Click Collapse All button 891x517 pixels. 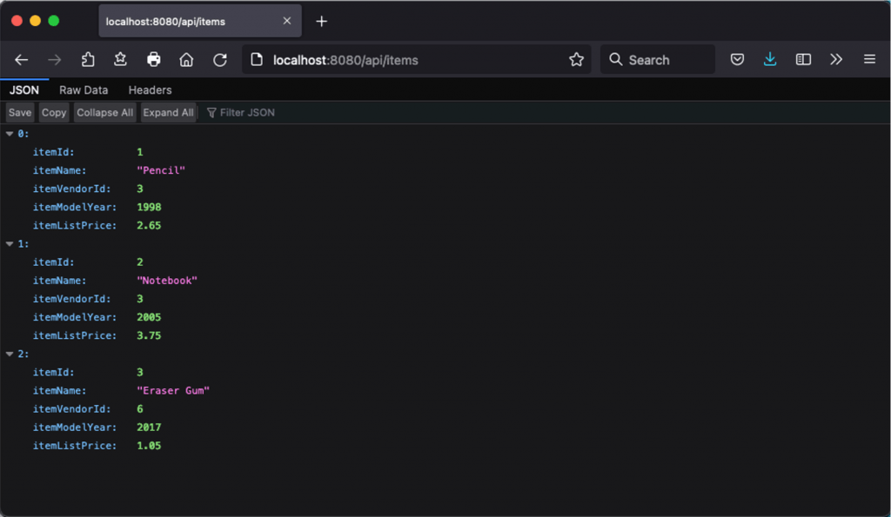pos(104,113)
